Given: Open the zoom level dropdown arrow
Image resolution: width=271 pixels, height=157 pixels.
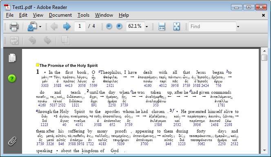Looking at the screenshot, I should point(147,27).
